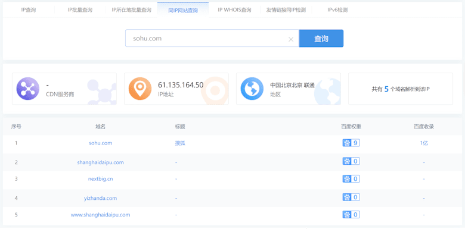Click Baidu weight badge for yizhanda.com
The image size is (465, 229).
(351, 197)
